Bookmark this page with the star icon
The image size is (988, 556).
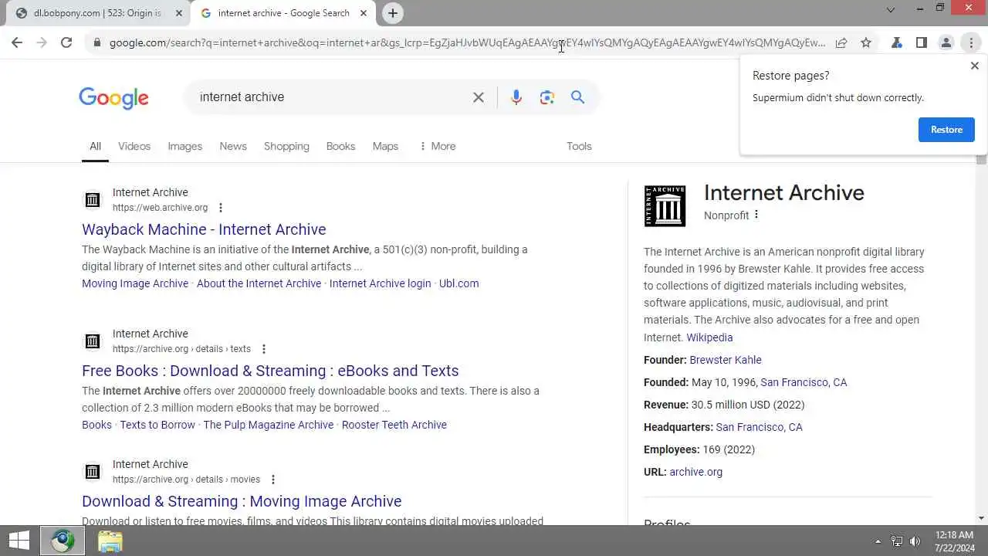(x=866, y=42)
